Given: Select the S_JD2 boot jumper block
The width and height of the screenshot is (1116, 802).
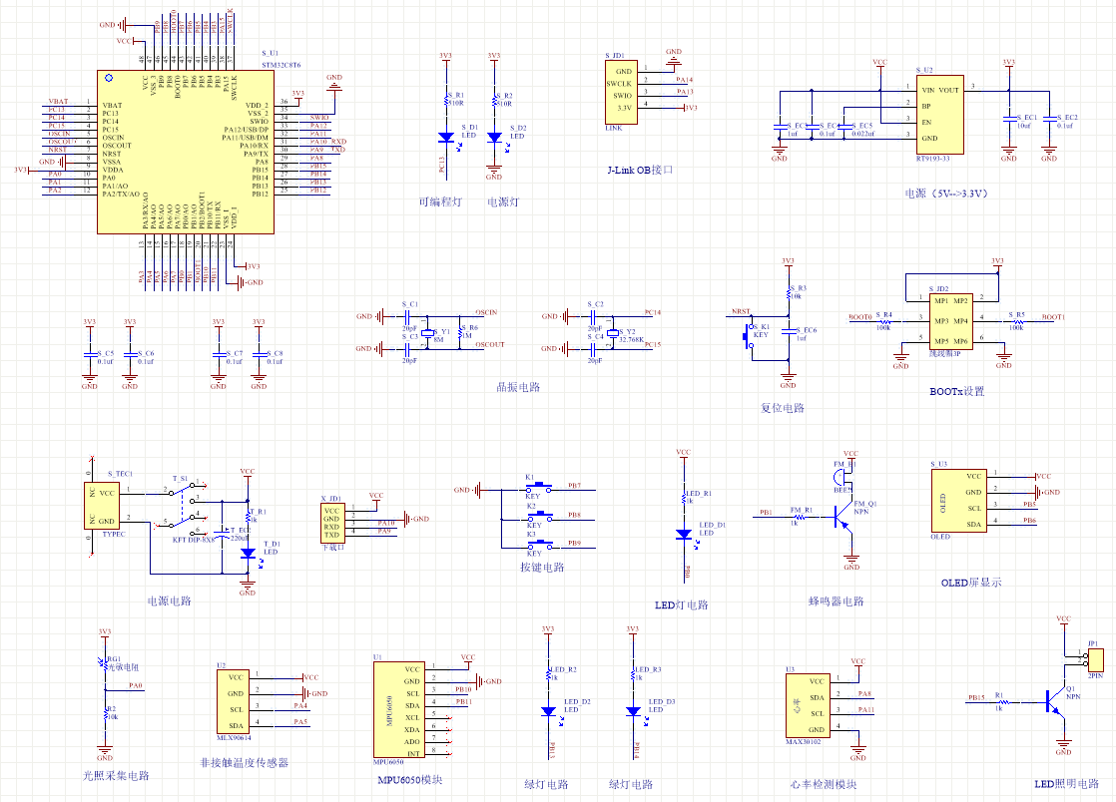Looking at the screenshot, I should (x=951, y=321).
